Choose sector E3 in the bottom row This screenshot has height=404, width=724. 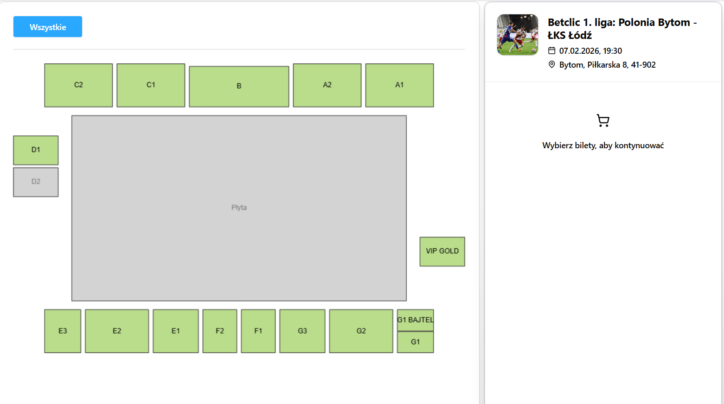tap(63, 331)
